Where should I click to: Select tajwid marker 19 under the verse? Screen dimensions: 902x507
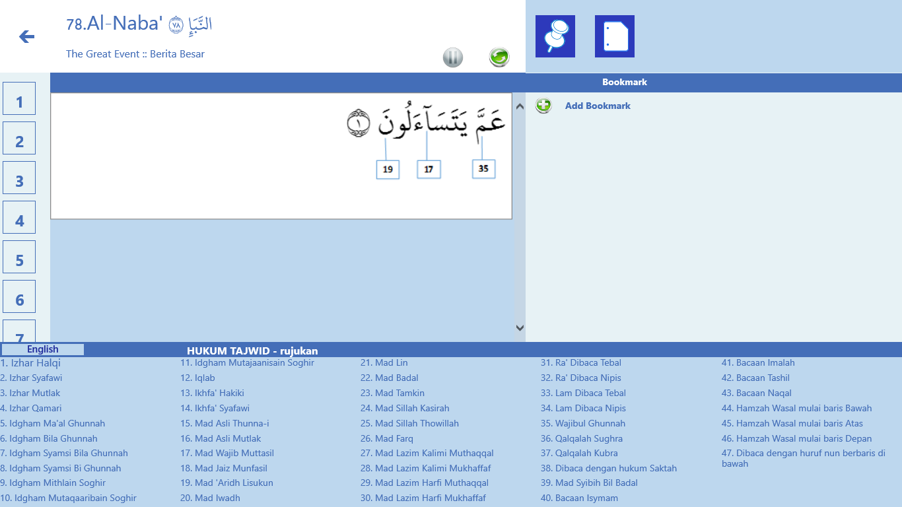[x=388, y=169]
